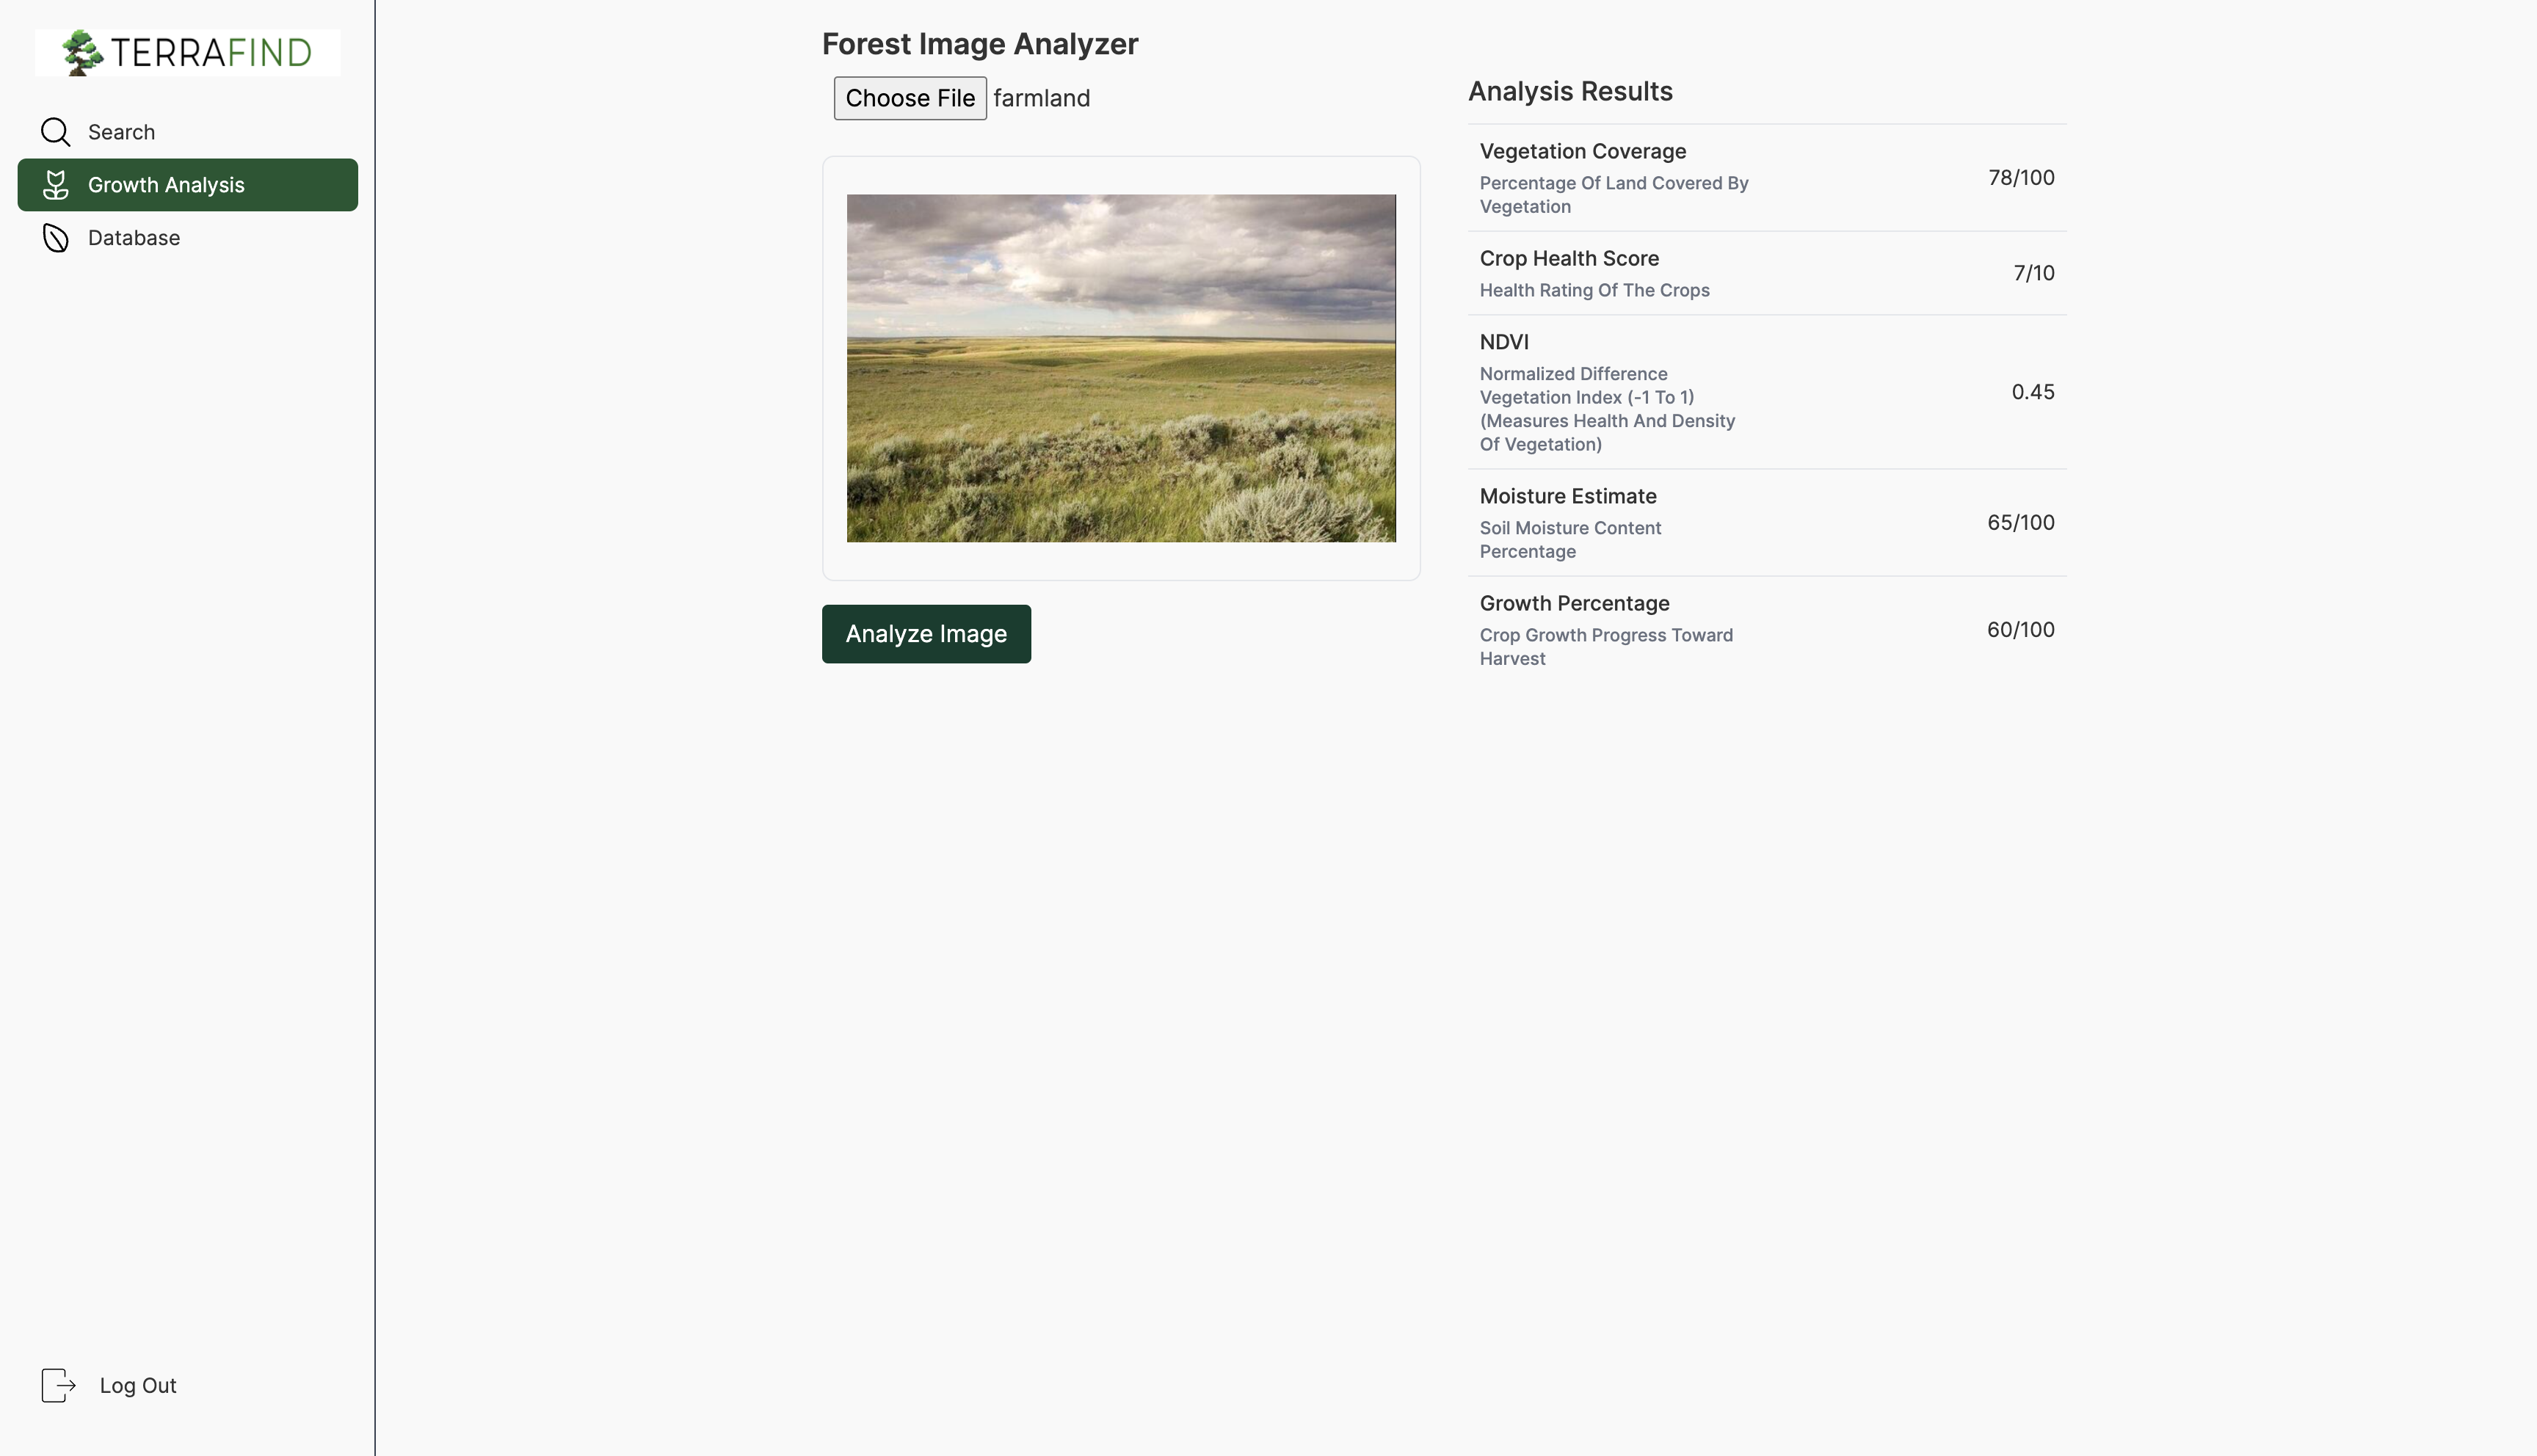This screenshot has width=2537, height=1456.
Task: Open the Search menu item
Action: click(x=121, y=132)
